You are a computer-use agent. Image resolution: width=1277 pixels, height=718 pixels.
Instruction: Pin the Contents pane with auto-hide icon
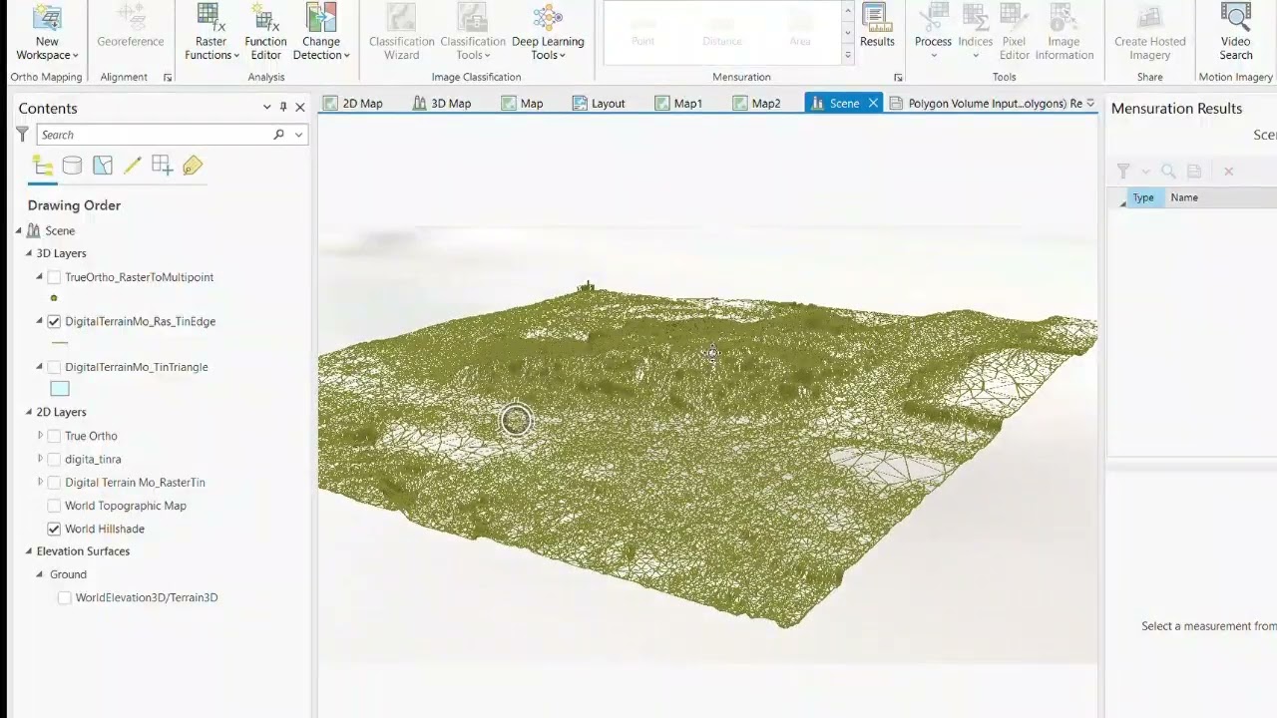(283, 108)
